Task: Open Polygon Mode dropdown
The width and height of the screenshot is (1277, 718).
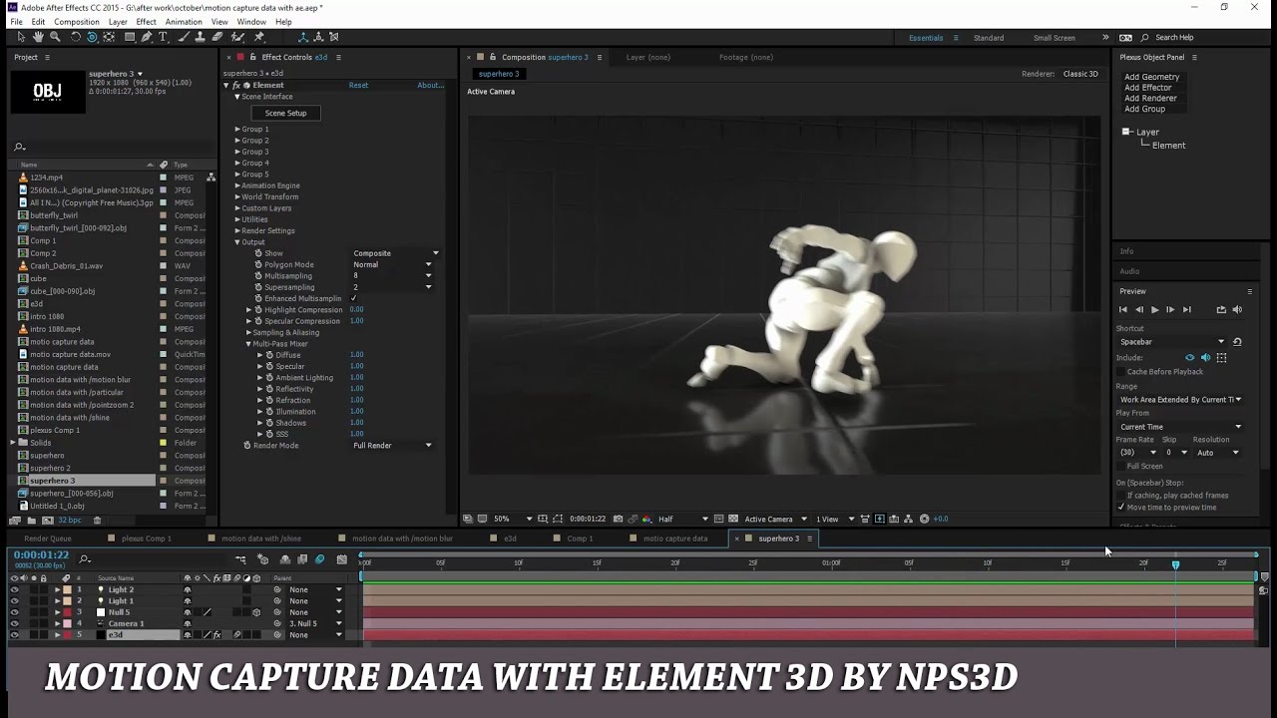Action: 392,264
